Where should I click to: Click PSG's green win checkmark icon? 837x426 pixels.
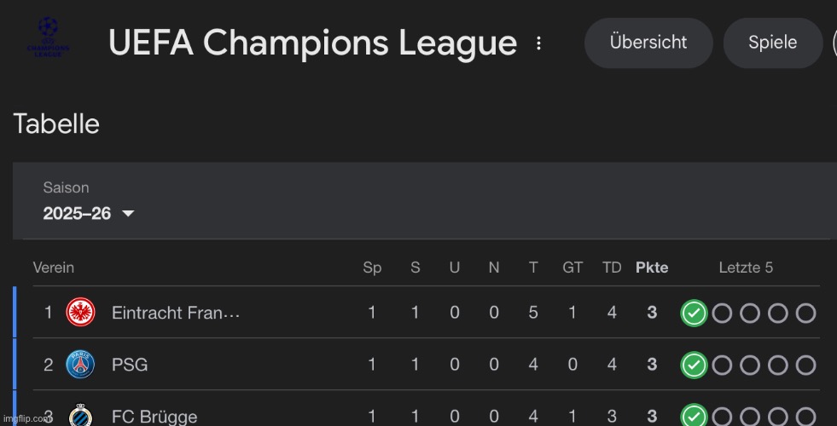694,366
